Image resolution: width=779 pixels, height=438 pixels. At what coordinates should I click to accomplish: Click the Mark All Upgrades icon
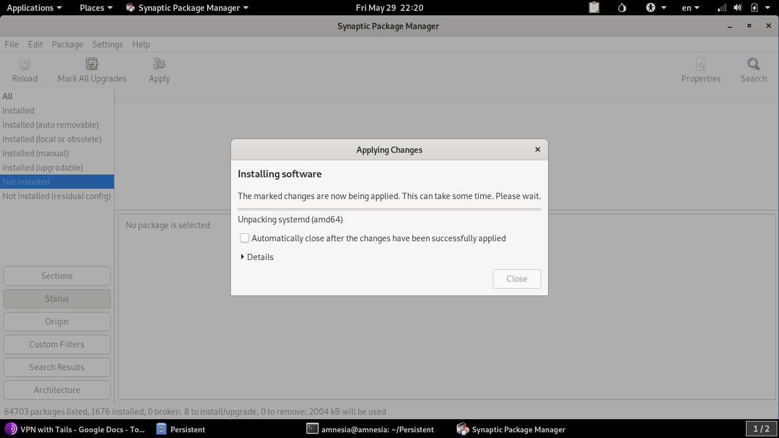pyautogui.click(x=92, y=64)
